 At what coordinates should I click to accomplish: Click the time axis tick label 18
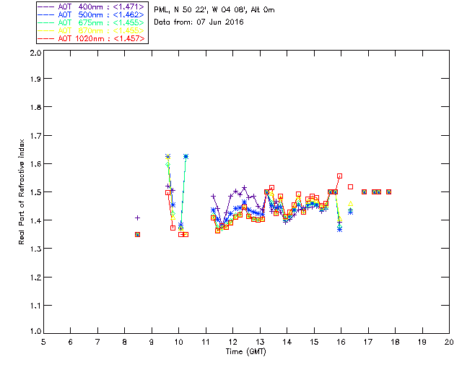pos(395,342)
